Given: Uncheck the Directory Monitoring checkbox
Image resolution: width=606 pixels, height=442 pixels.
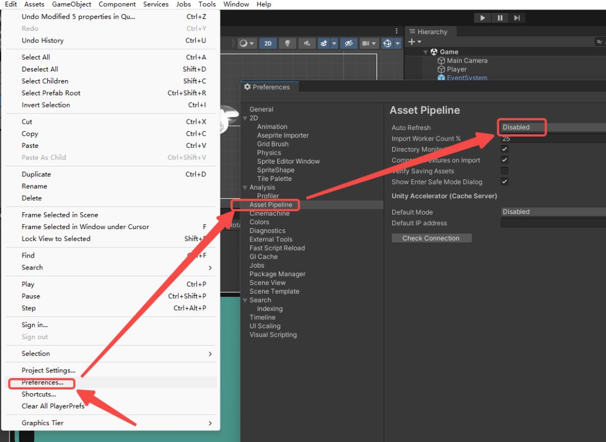Looking at the screenshot, I should [x=504, y=150].
